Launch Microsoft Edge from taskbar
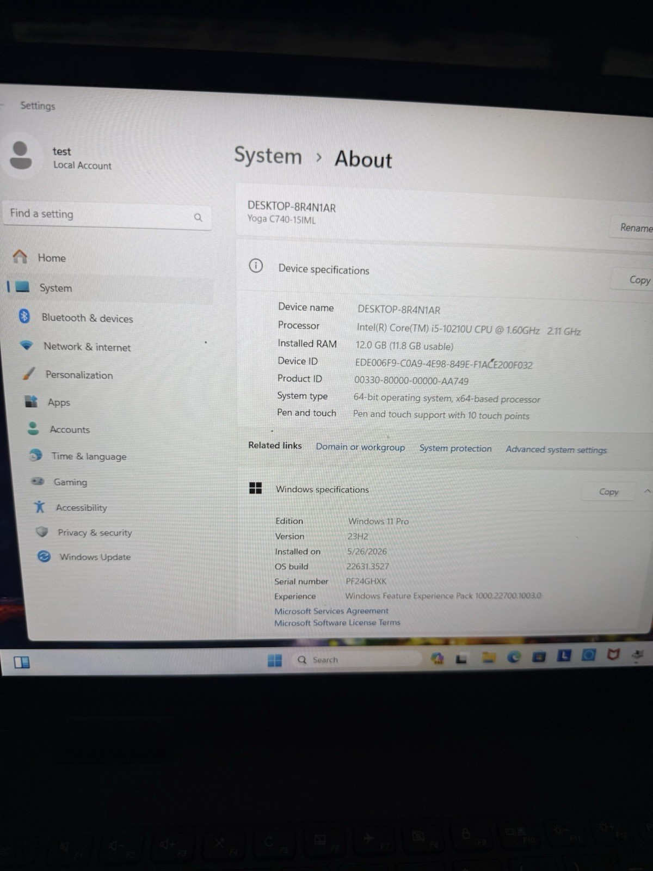 click(514, 657)
